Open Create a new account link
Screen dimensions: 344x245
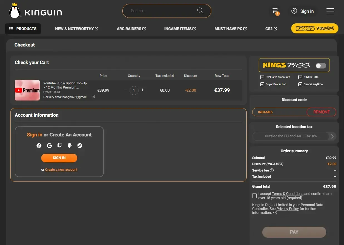[x=61, y=170]
